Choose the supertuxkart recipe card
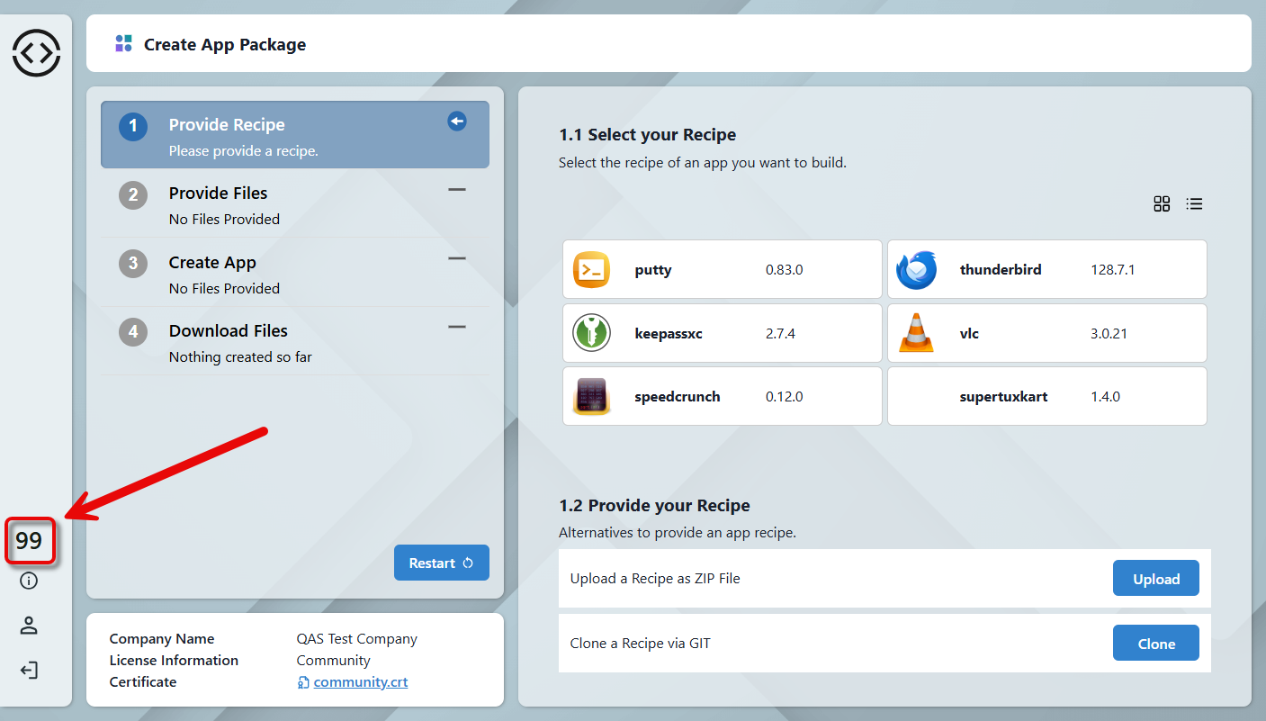The height and width of the screenshot is (721, 1266). (x=1046, y=396)
